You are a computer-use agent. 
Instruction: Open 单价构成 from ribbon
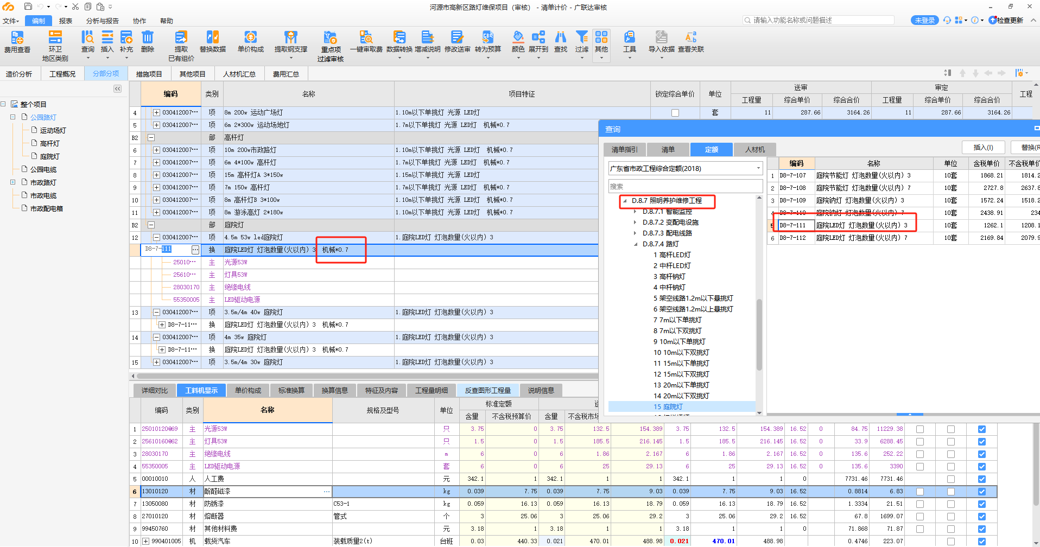250,42
